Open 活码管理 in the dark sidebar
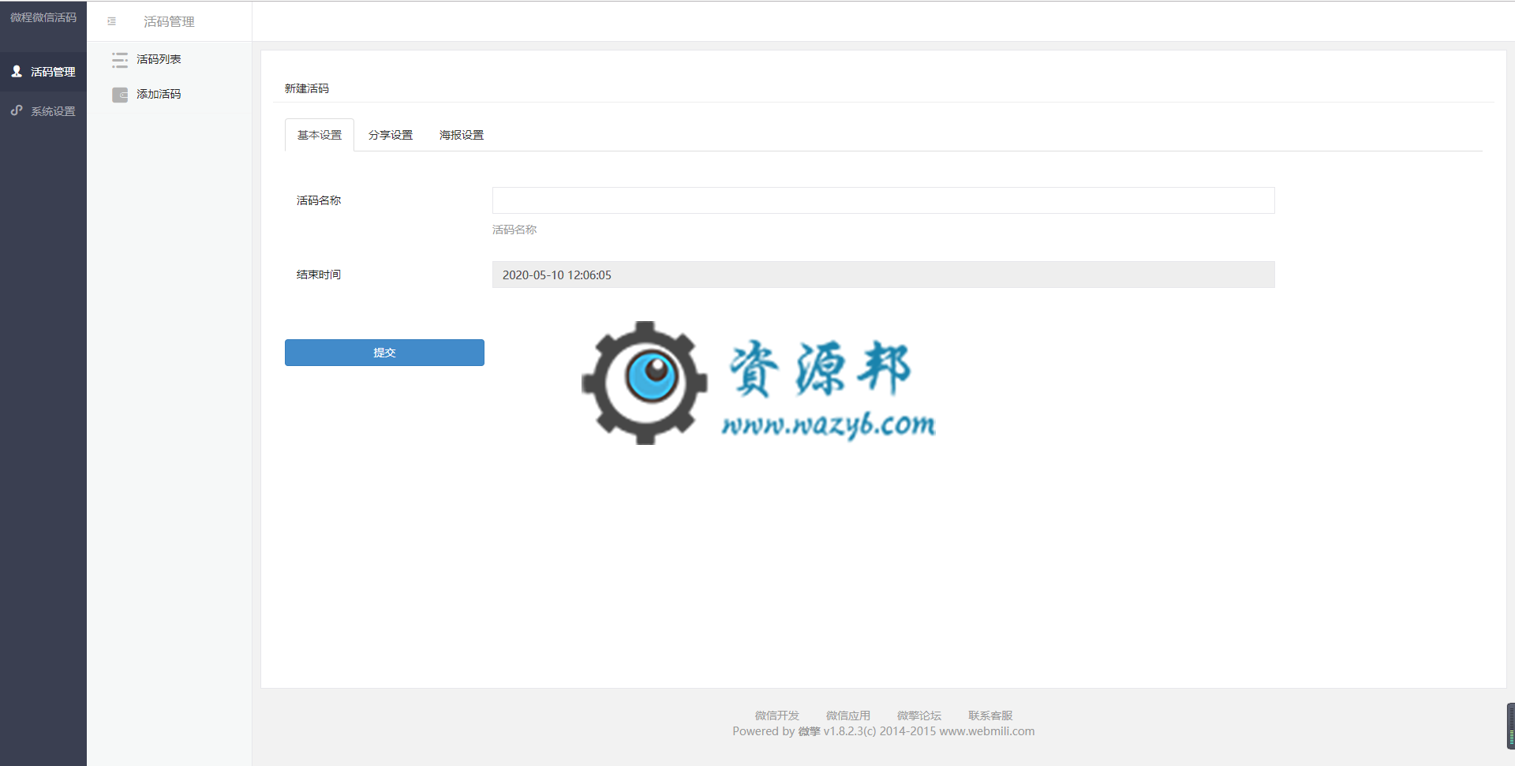This screenshot has width=1515, height=766. point(43,72)
